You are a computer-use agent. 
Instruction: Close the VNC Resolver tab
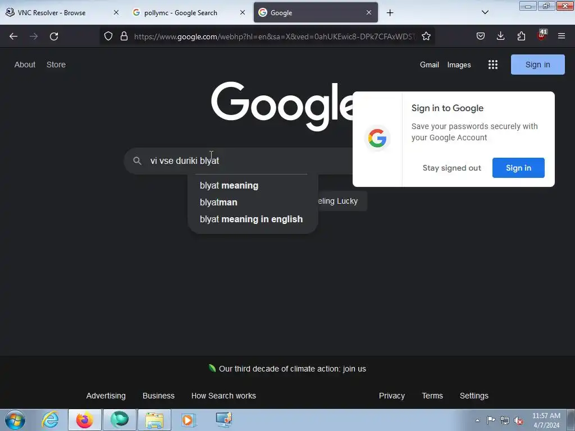point(116,12)
